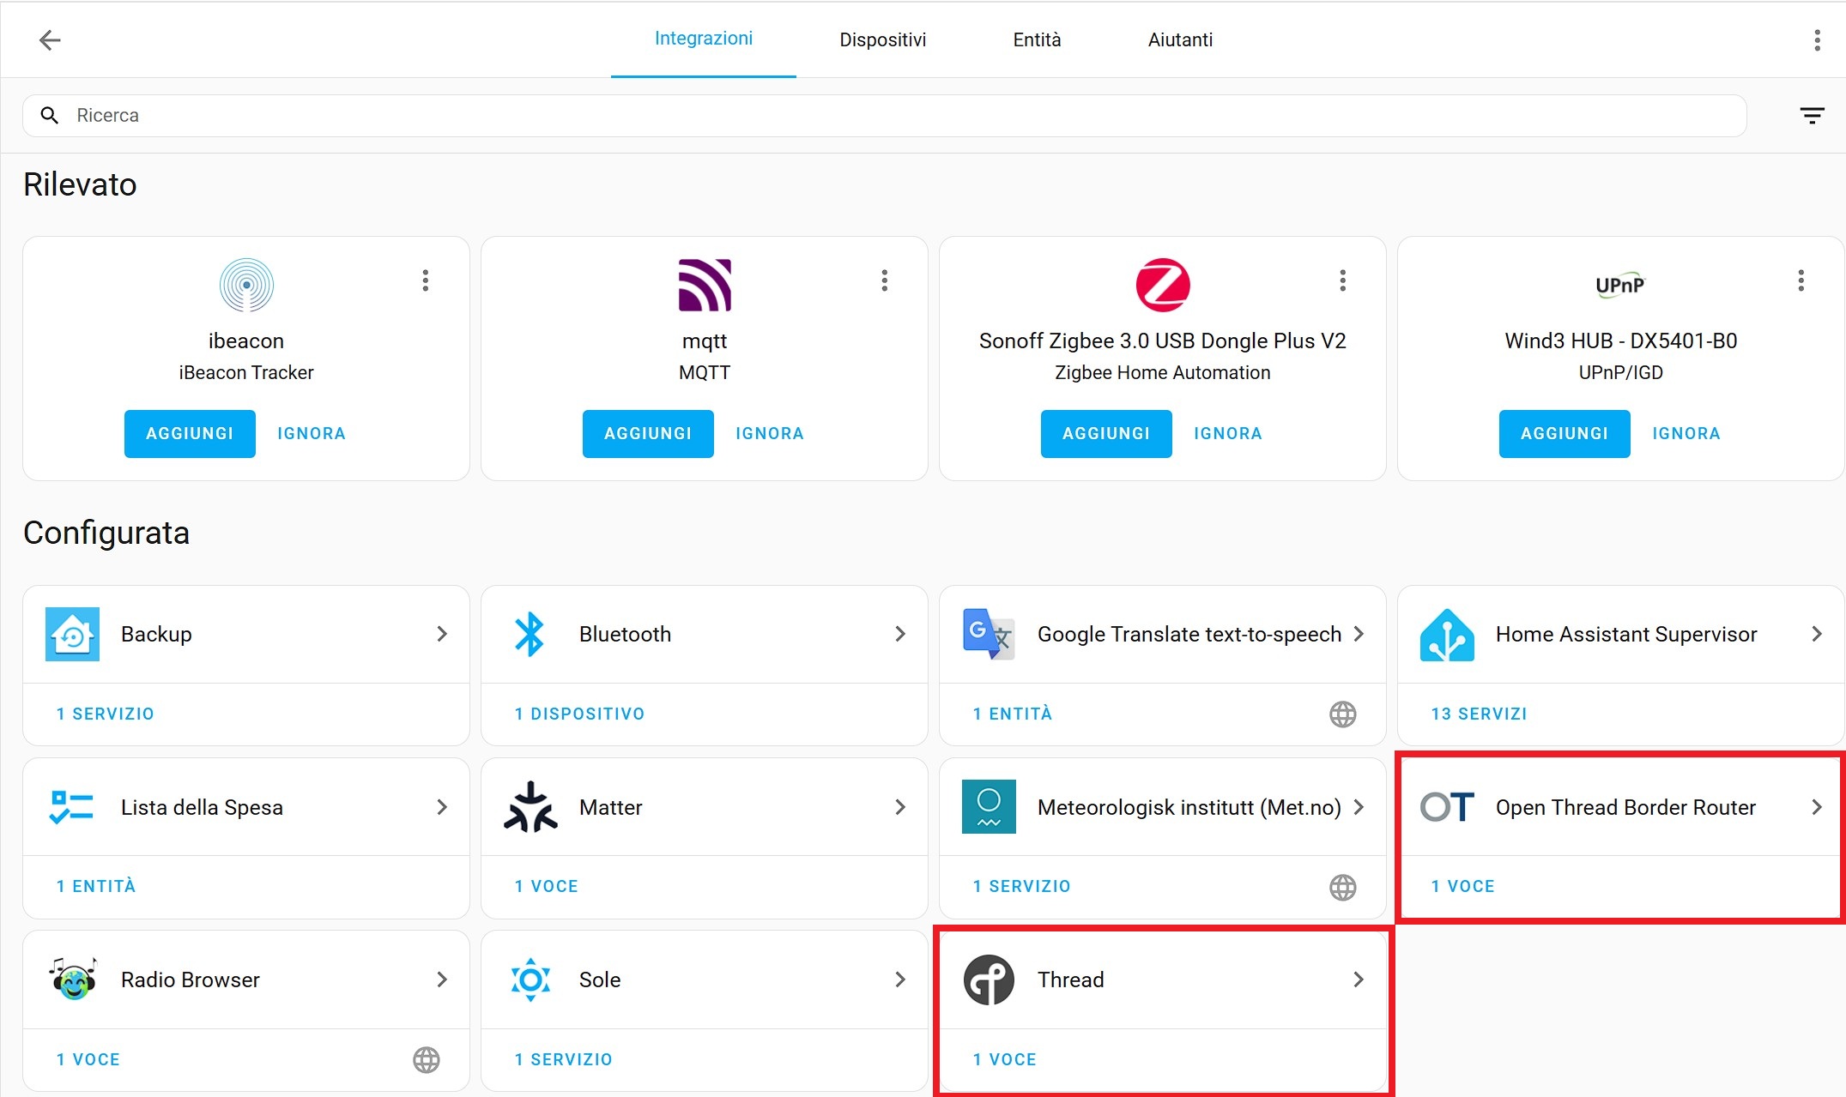Open Sonoff Zigbee card three-dot menu

[x=1342, y=280]
